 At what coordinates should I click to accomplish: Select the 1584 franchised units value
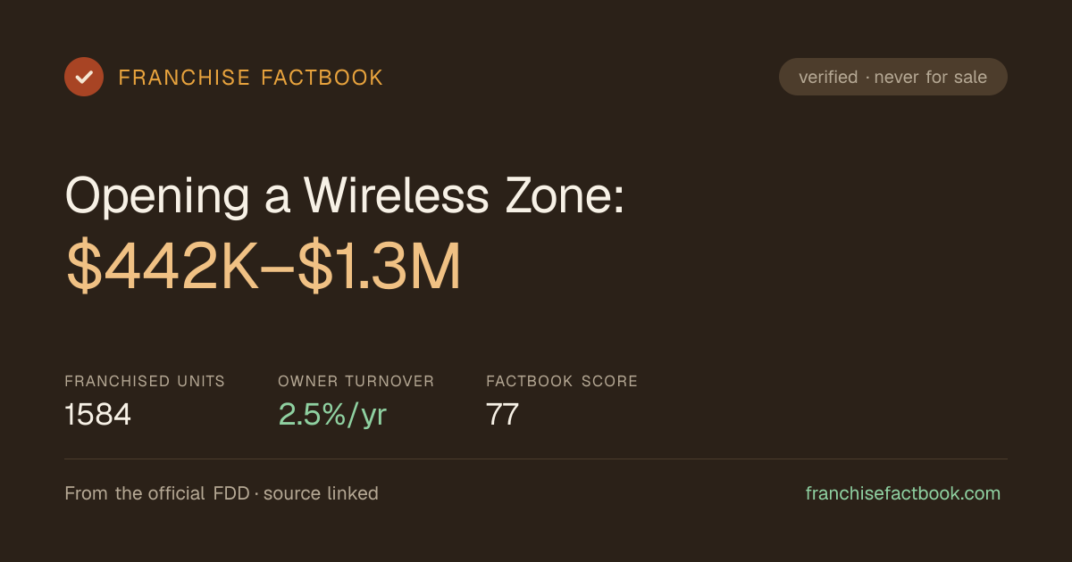pos(98,415)
